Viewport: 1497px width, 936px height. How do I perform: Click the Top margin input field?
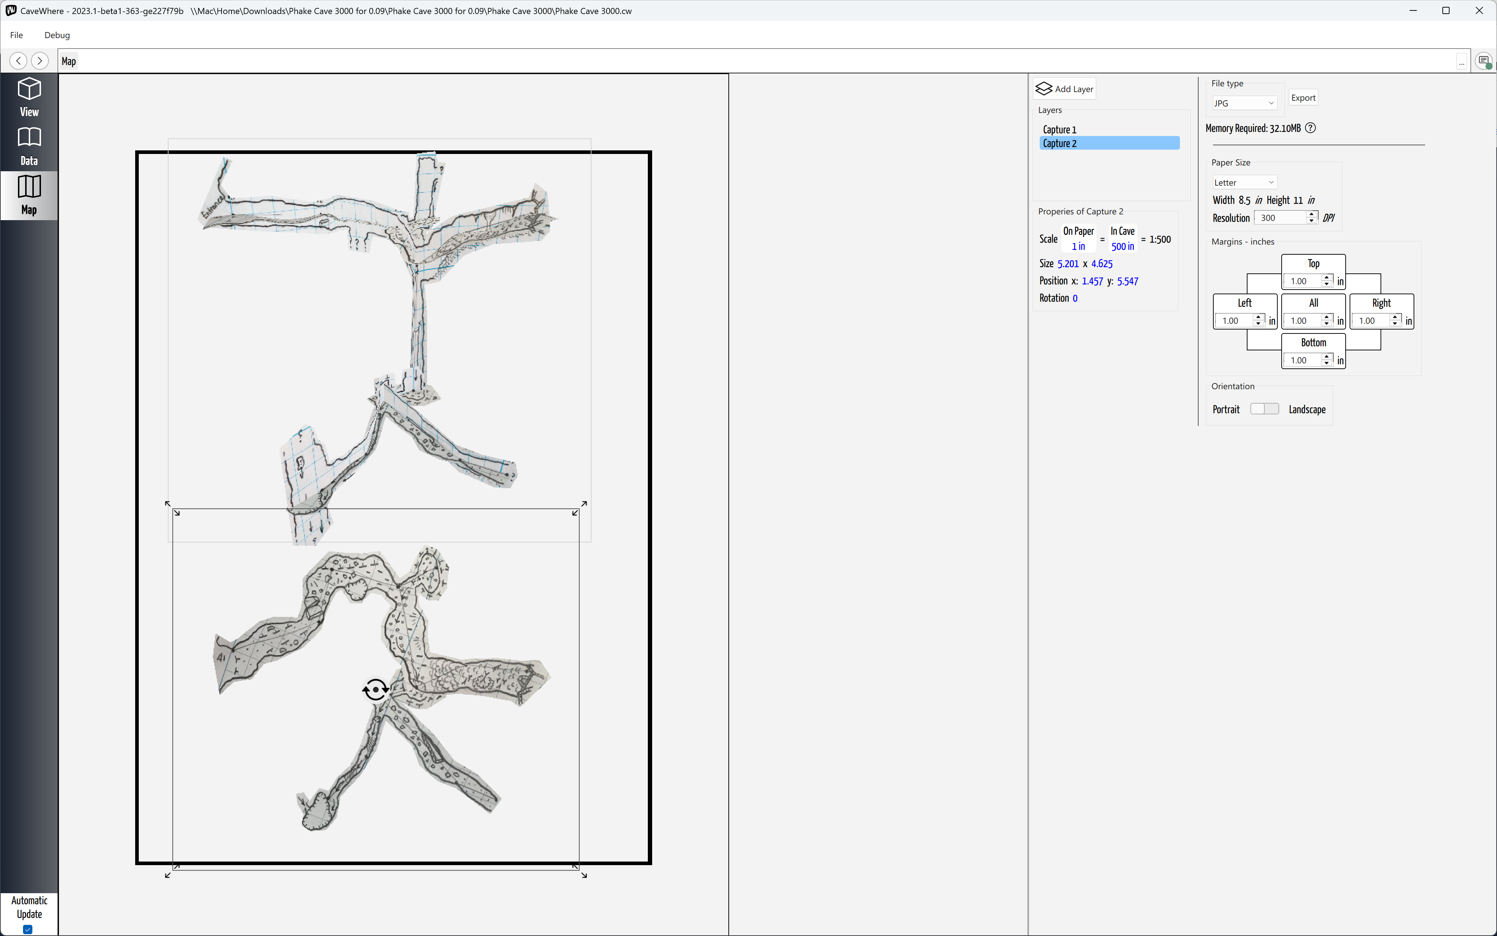(1303, 281)
